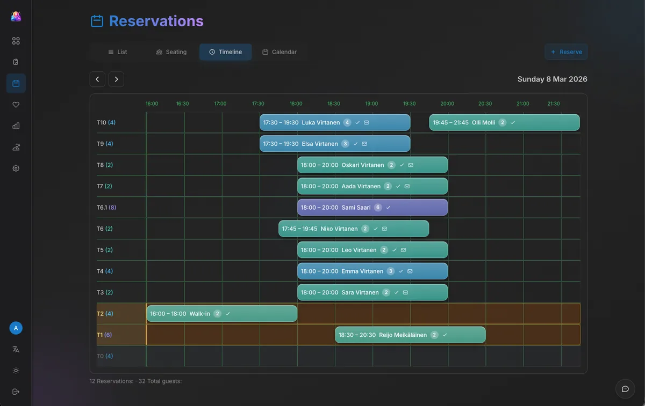The height and width of the screenshot is (406, 645).
Task: Open the Calendar view tab
Action: (279, 51)
